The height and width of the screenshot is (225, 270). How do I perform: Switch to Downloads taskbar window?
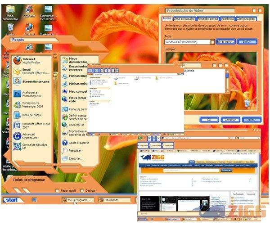[x=114, y=200]
